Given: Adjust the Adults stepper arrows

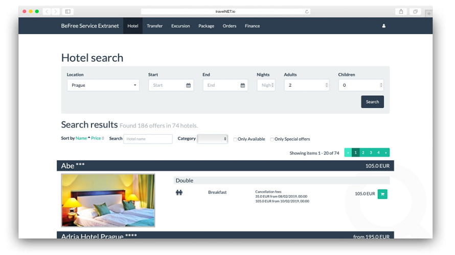Looking at the screenshot, I should coord(327,85).
